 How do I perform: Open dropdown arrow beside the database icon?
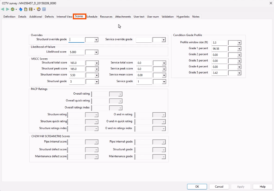point(34,10)
